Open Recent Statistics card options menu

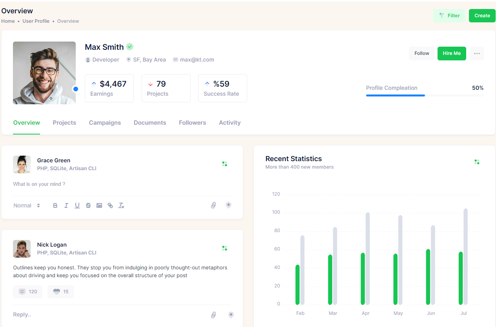(x=477, y=162)
